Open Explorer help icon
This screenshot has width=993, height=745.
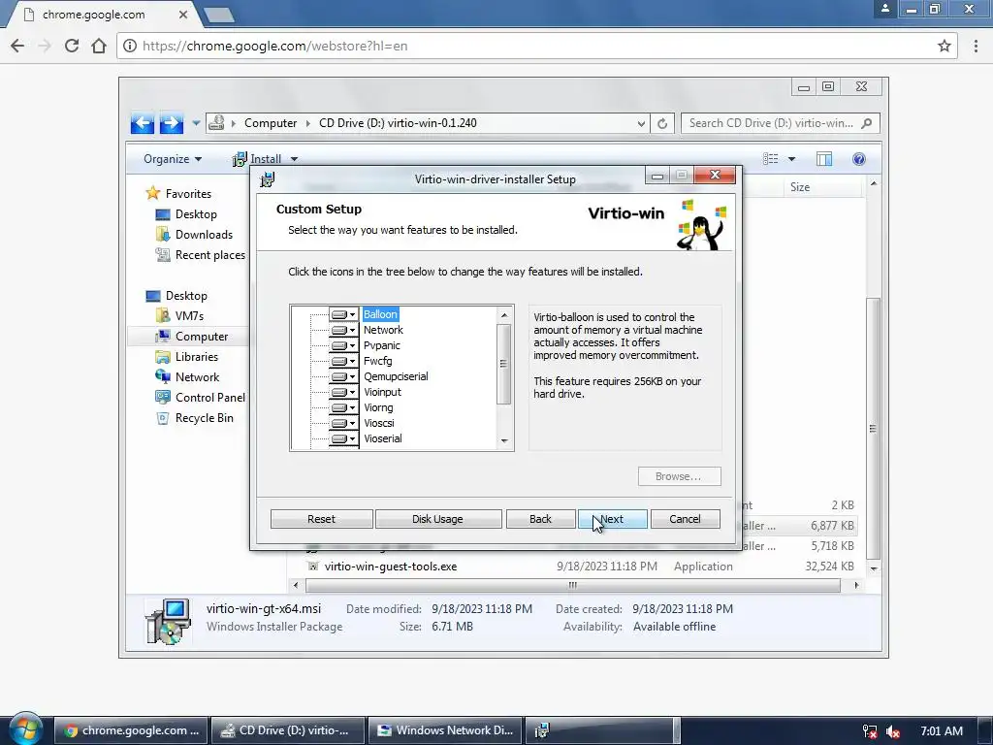(x=859, y=159)
